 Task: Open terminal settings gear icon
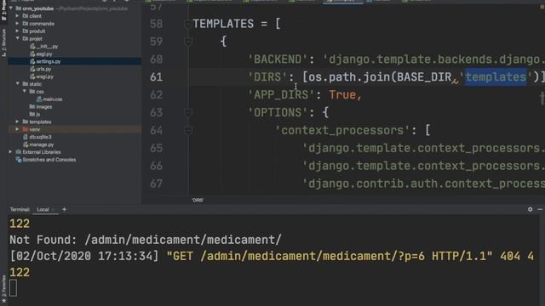530,209
